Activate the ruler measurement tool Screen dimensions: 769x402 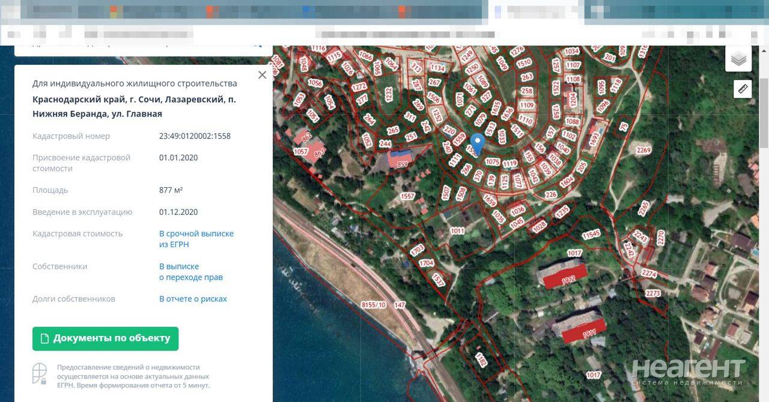coord(743,89)
